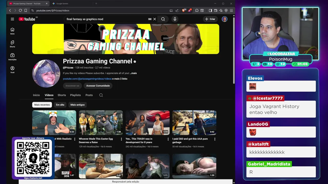Search within the channel using magnifier
Viewport: 328px width, 184px height.
(101, 95)
